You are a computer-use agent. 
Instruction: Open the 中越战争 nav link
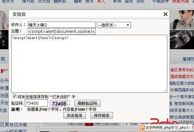tap(161, 1)
